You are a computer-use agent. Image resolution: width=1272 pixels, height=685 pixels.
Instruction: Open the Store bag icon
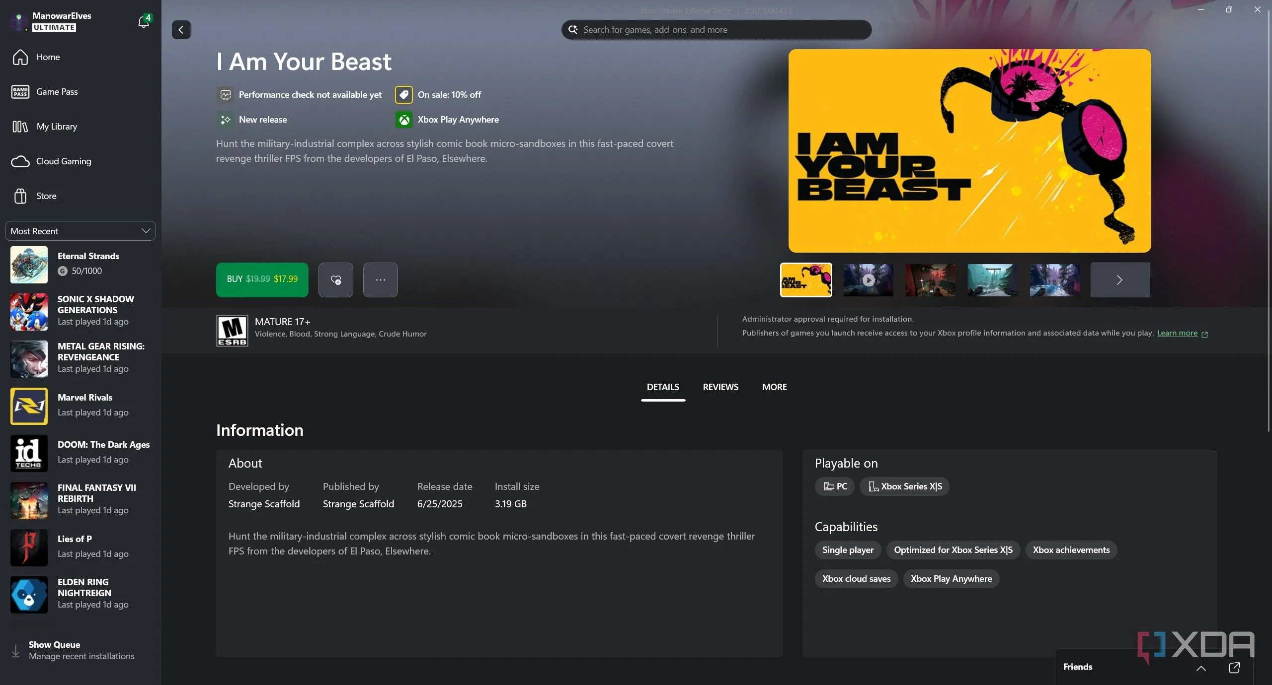[x=20, y=196]
